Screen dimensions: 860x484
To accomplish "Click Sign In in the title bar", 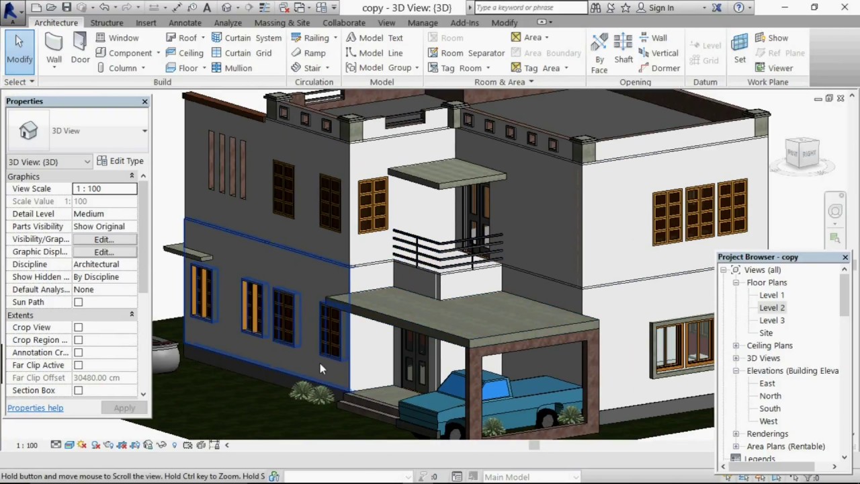I will point(661,8).
